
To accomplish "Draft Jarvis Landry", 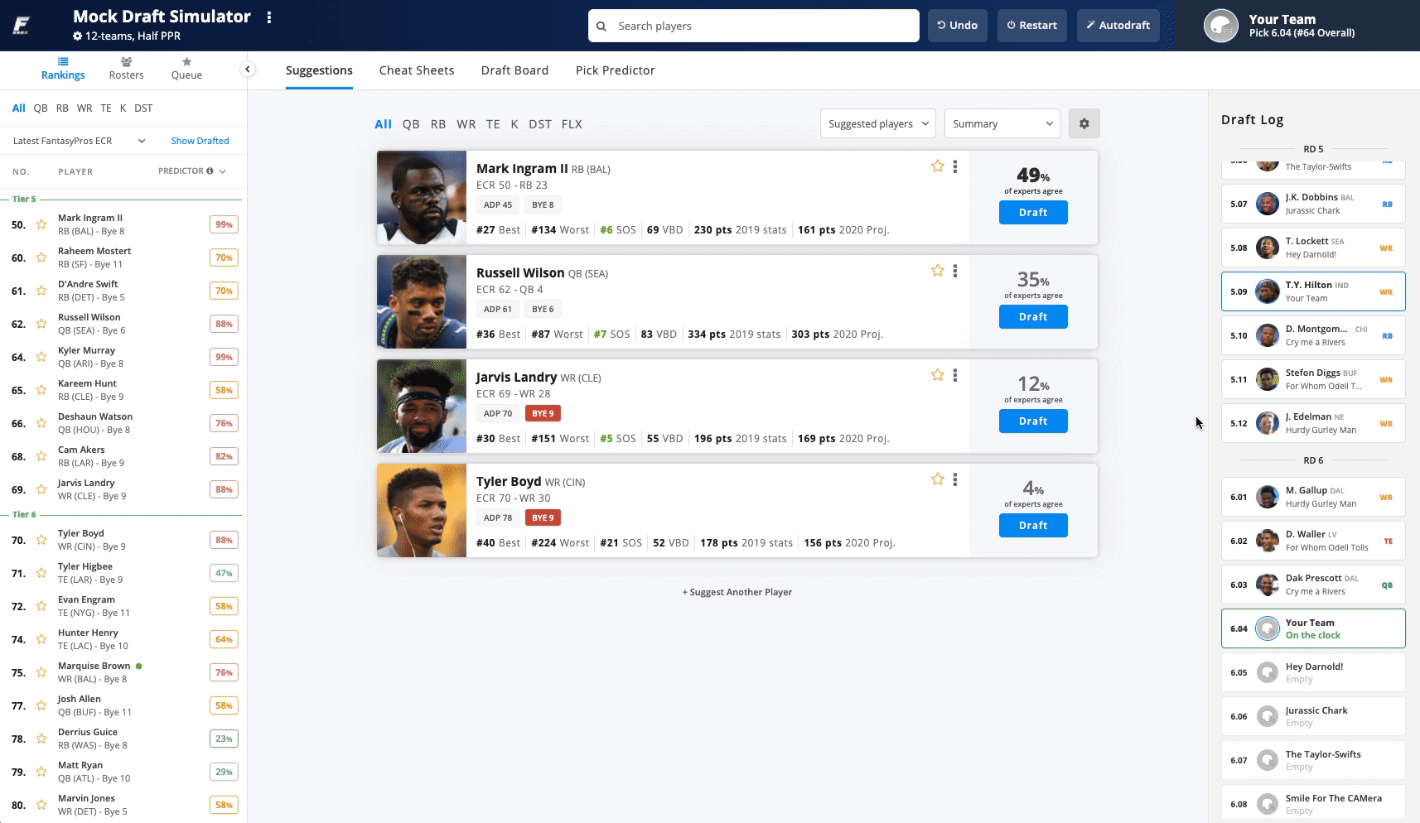I will [x=1033, y=421].
